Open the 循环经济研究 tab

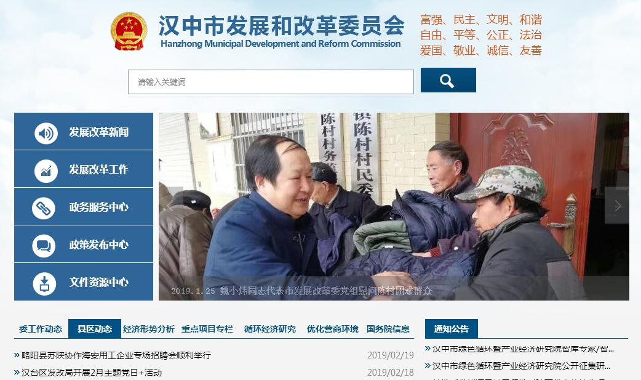point(270,329)
